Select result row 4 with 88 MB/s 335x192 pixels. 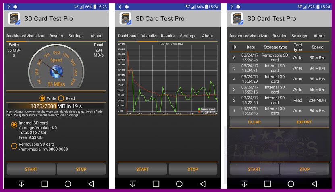[279, 79]
